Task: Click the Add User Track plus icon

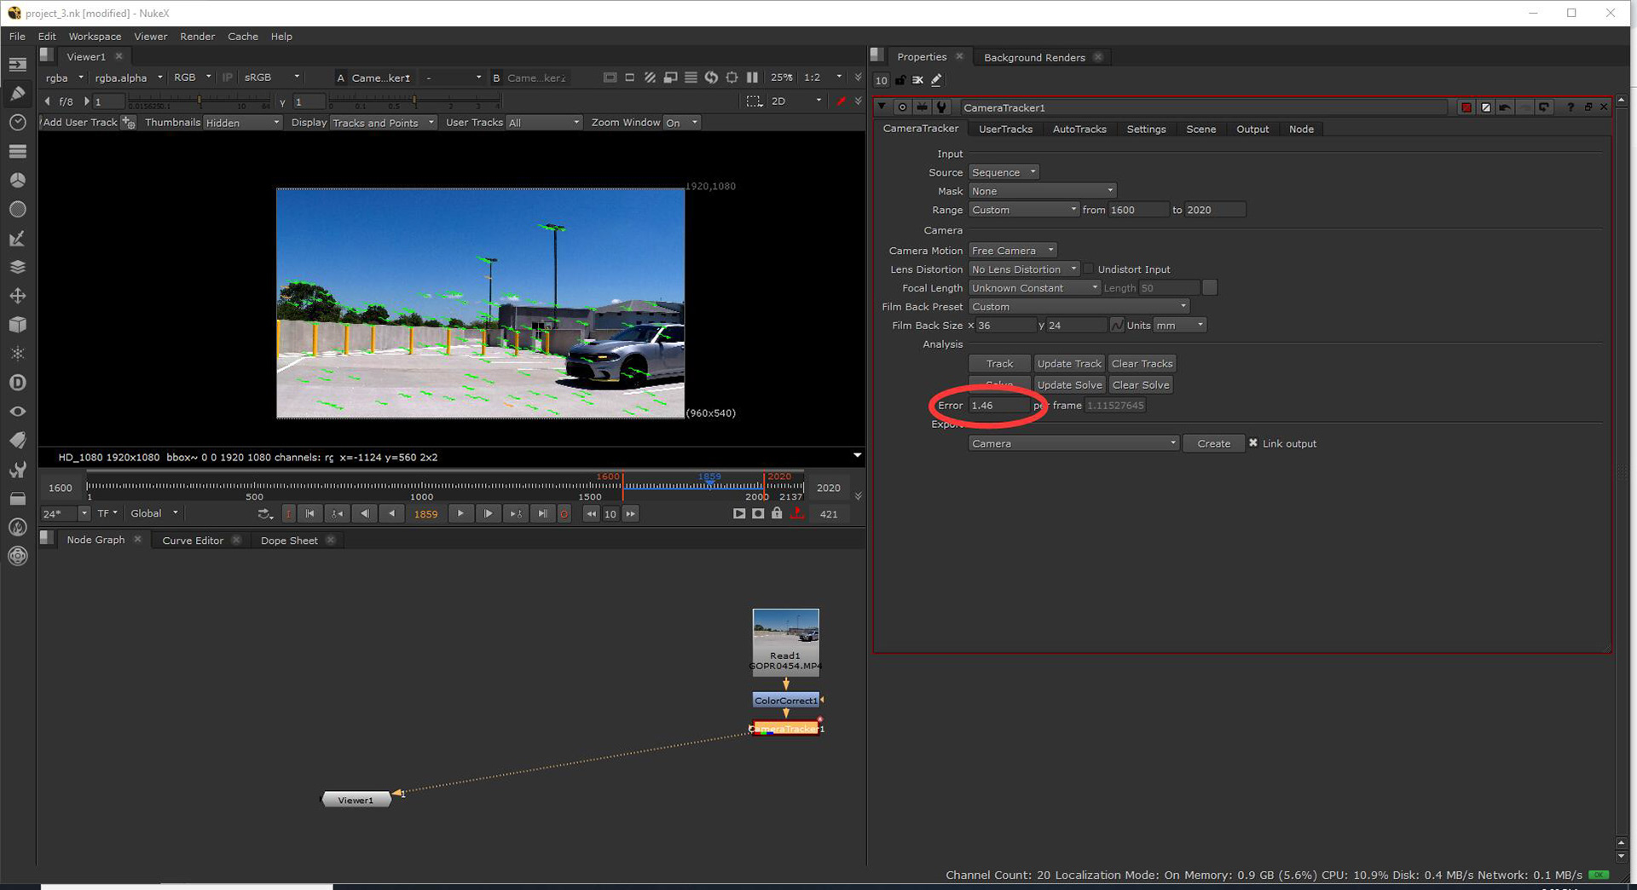Action: click(128, 123)
